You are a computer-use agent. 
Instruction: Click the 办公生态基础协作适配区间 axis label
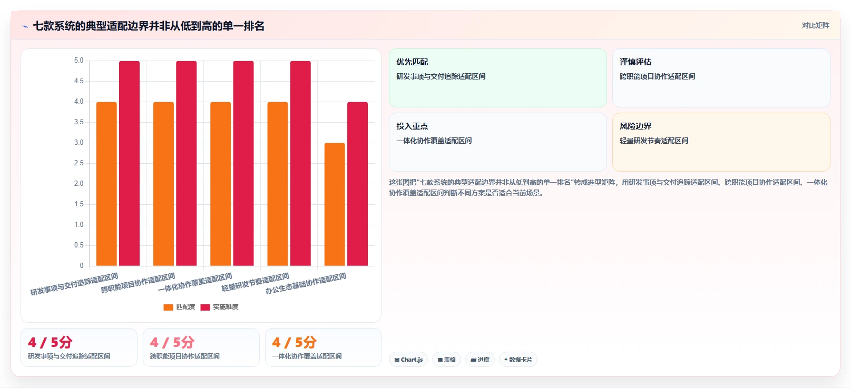(x=306, y=284)
